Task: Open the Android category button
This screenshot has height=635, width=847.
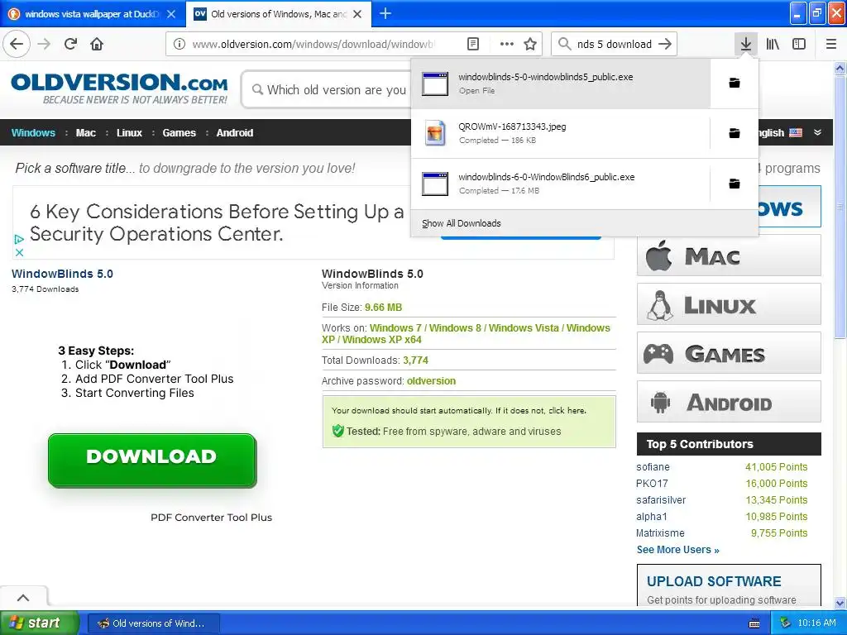Action: pos(729,401)
